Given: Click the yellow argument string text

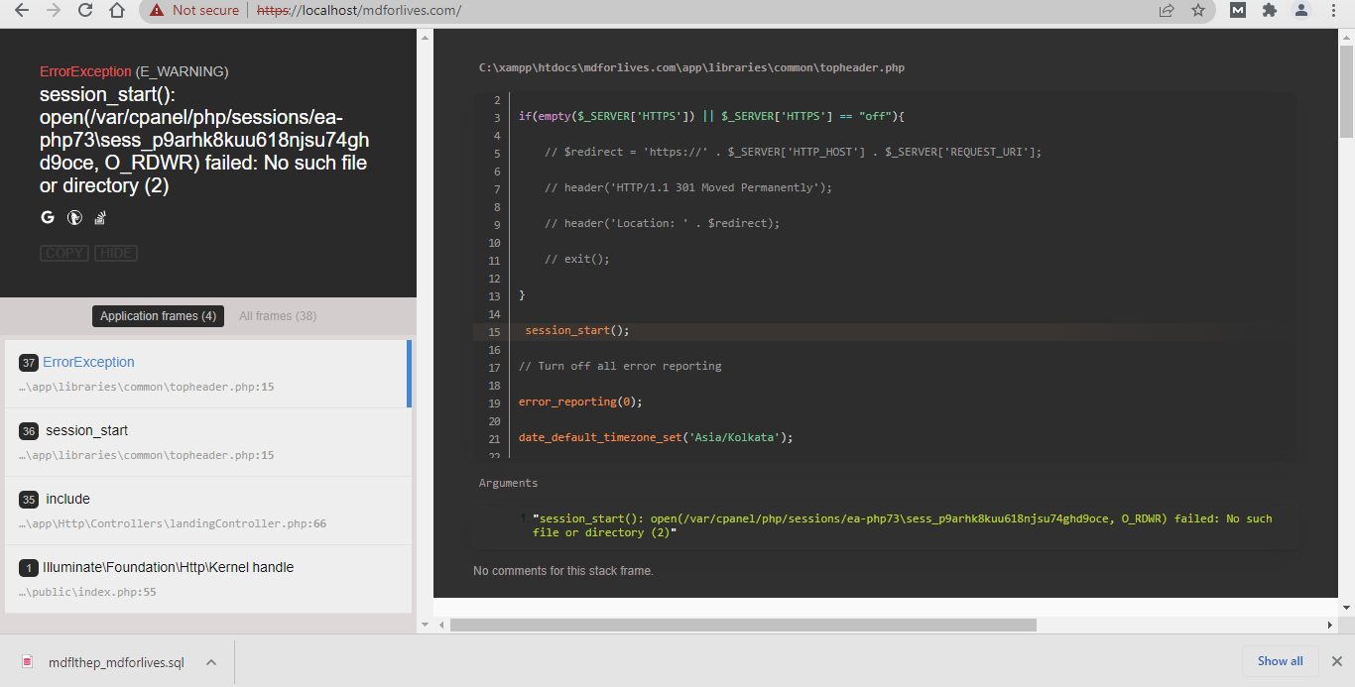Looking at the screenshot, I should (902, 525).
